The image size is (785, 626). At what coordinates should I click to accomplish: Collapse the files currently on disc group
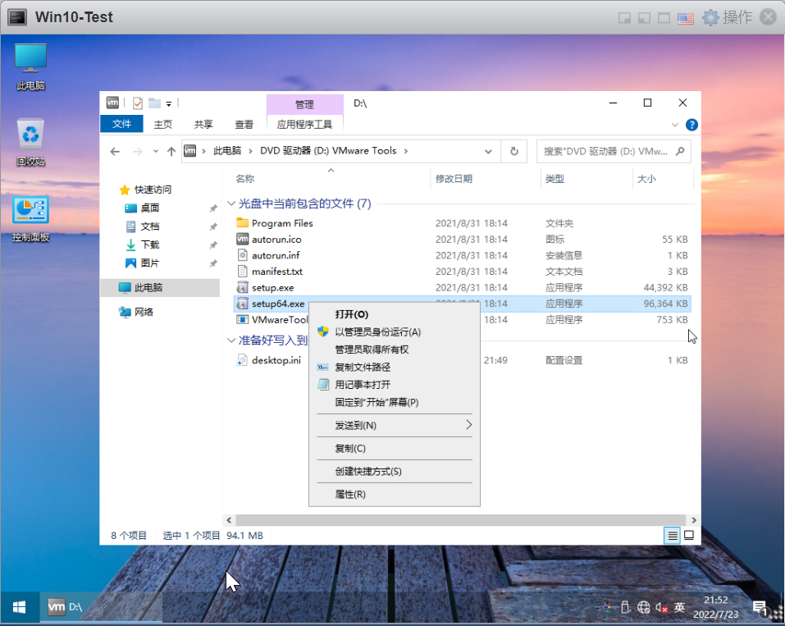pos(231,203)
